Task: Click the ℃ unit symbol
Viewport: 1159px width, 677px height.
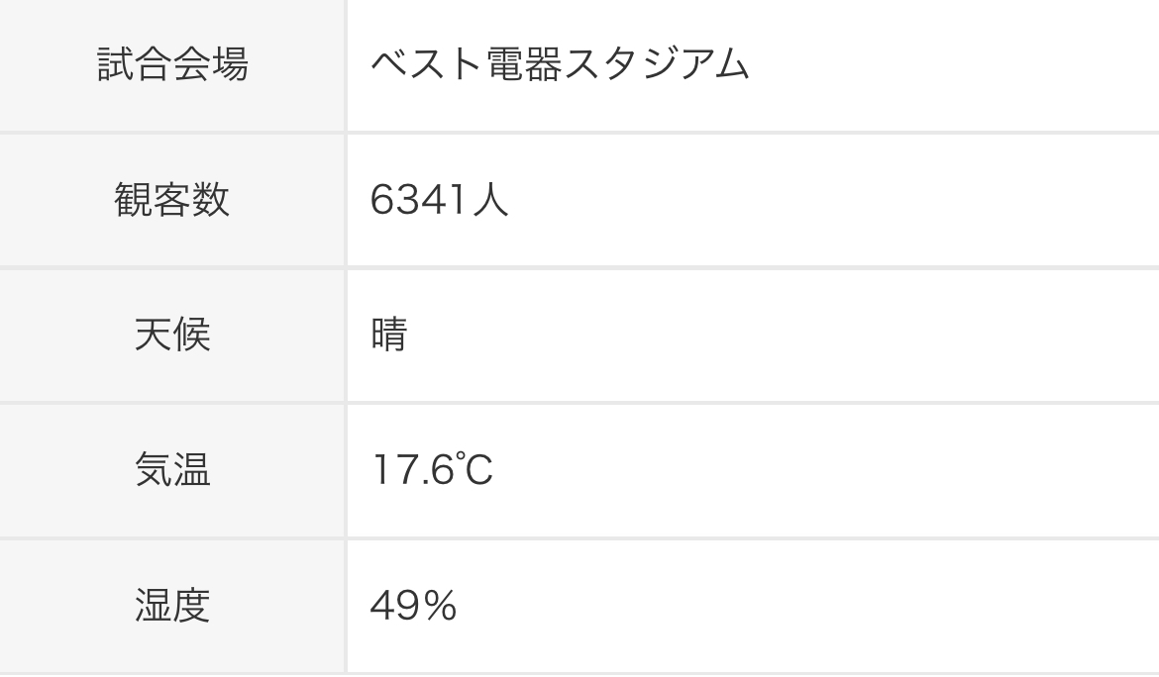Action: [x=474, y=469]
